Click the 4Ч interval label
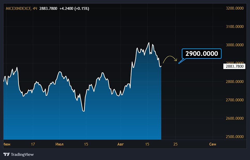This screenshot has height=160, width=250. pyautogui.click(x=35, y=9)
